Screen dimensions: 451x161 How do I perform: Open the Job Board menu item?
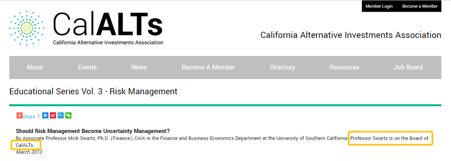pyautogui.click(x=408, y=67)
